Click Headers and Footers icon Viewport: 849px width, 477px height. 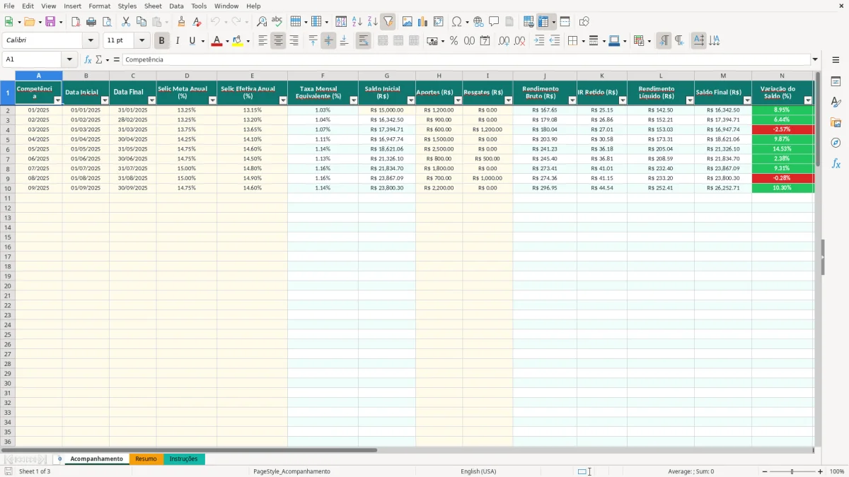point(509,22)
